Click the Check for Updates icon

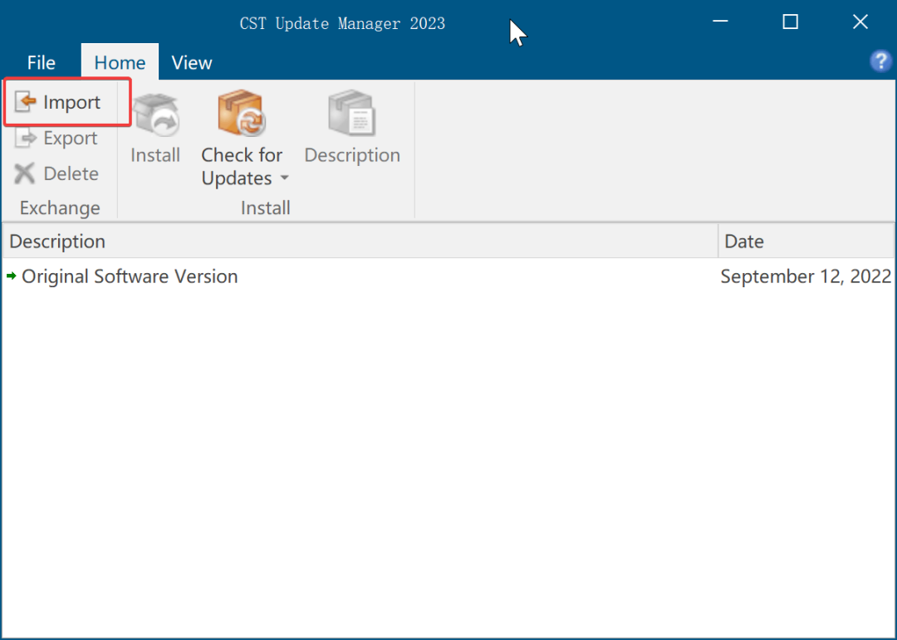pos(242,114)
